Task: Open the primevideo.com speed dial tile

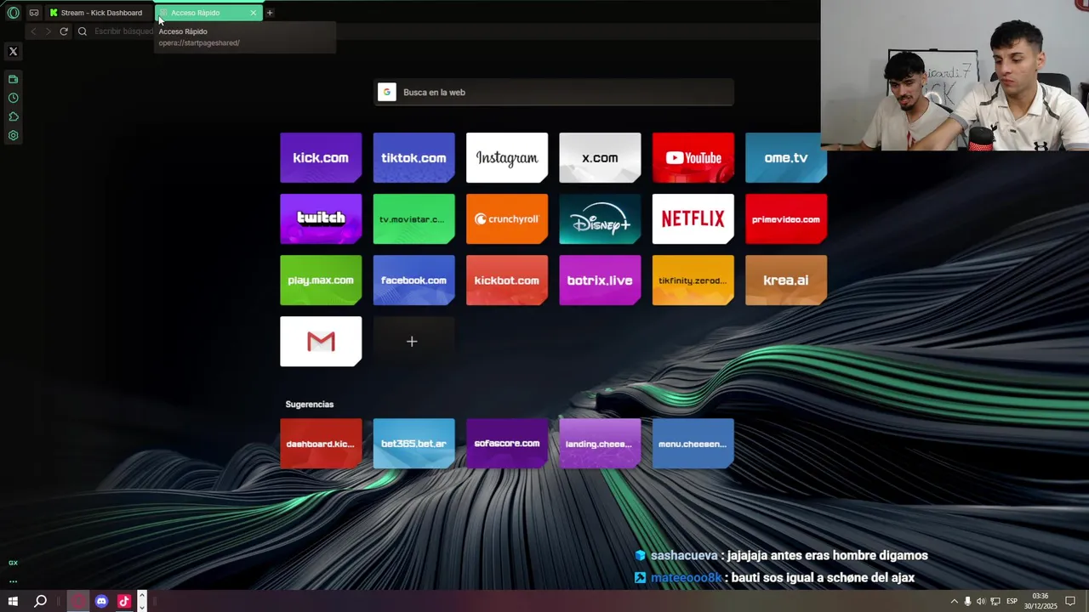Action: [x=786, y=218]
